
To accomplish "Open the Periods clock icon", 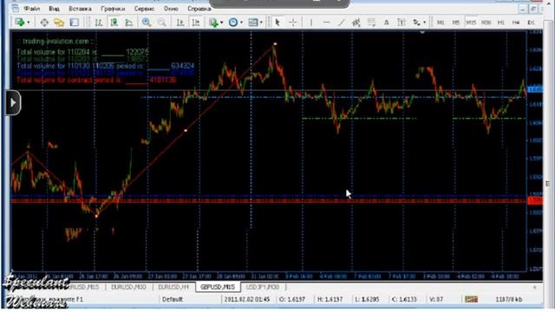I will click(233, 23).
